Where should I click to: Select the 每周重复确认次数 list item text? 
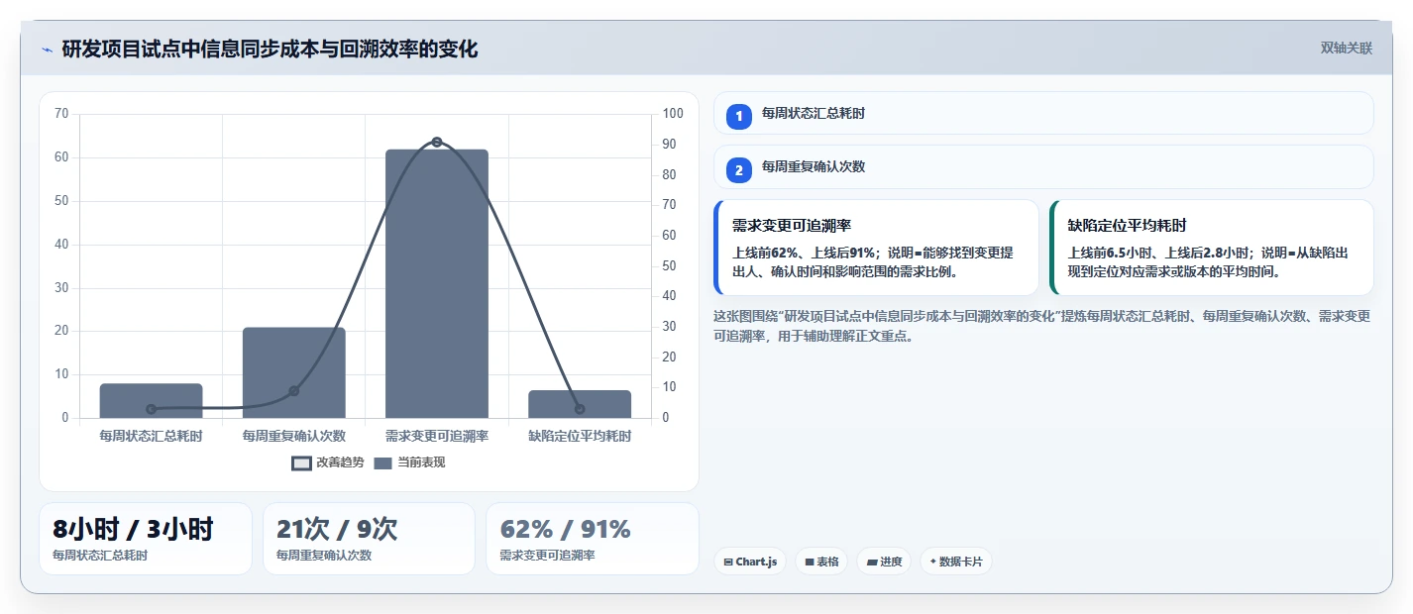coord(814,167)
